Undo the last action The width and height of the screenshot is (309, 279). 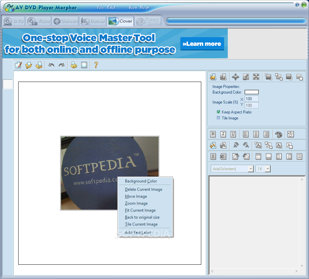pos(51,65)
